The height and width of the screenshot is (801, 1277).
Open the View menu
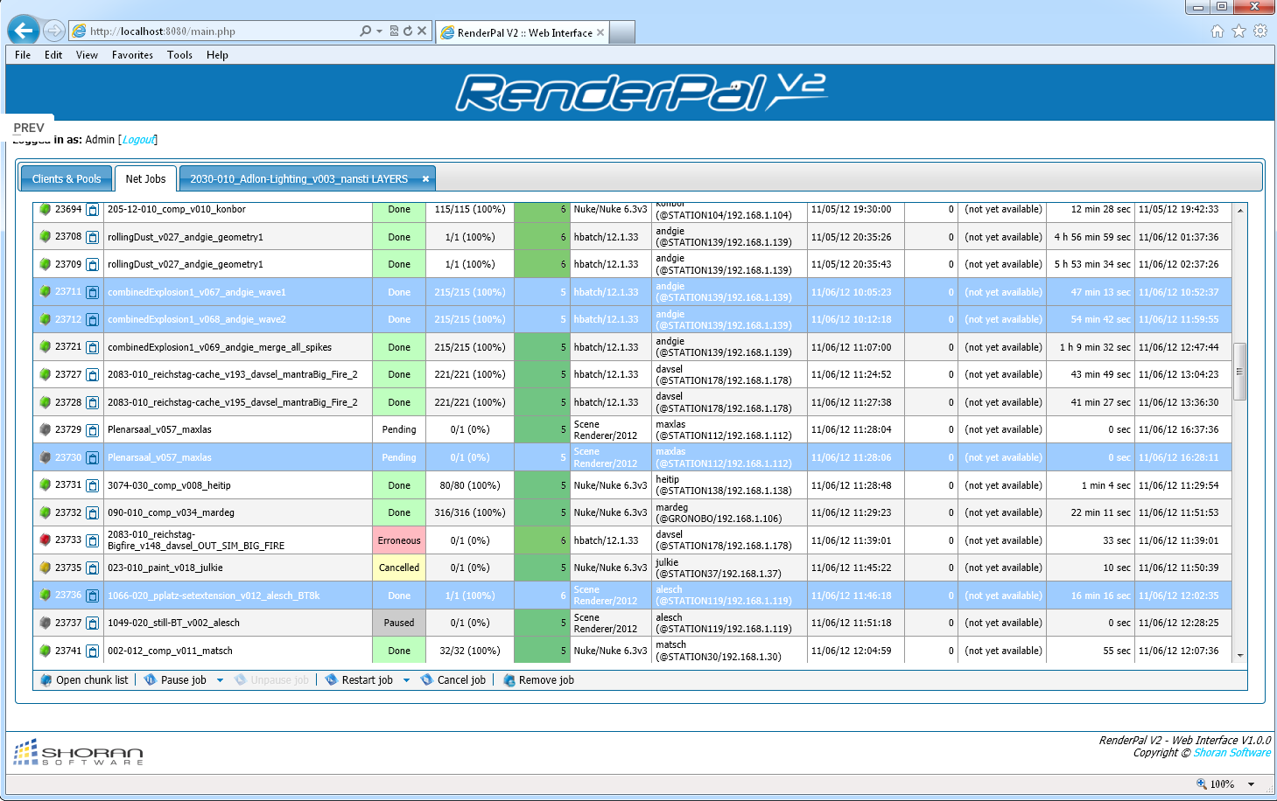coord(87,55)
